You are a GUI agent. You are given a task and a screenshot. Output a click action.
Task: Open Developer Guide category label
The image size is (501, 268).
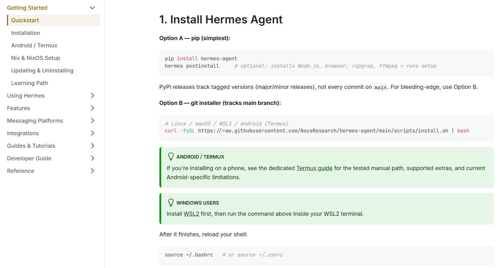coord(29,158)
